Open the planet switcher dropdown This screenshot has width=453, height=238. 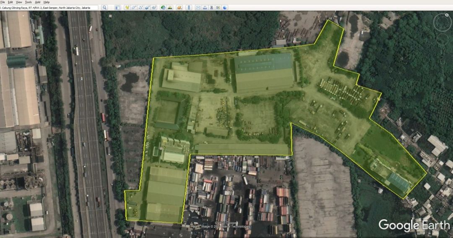[x=179, y=8]
